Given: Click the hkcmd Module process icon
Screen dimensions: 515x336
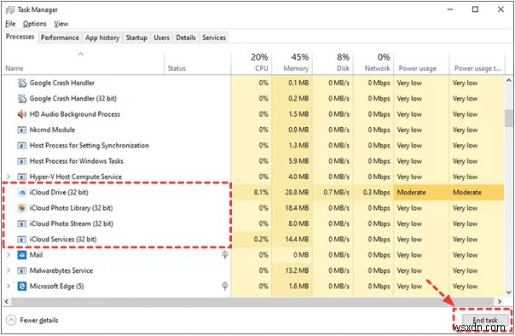Looking at the screenshot, I should point(21,130).
